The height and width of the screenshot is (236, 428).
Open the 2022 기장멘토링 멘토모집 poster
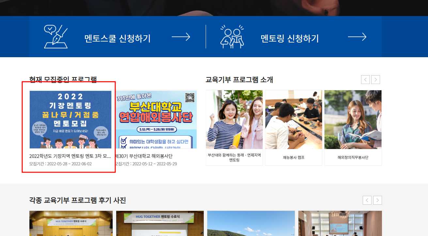[71, 120]
